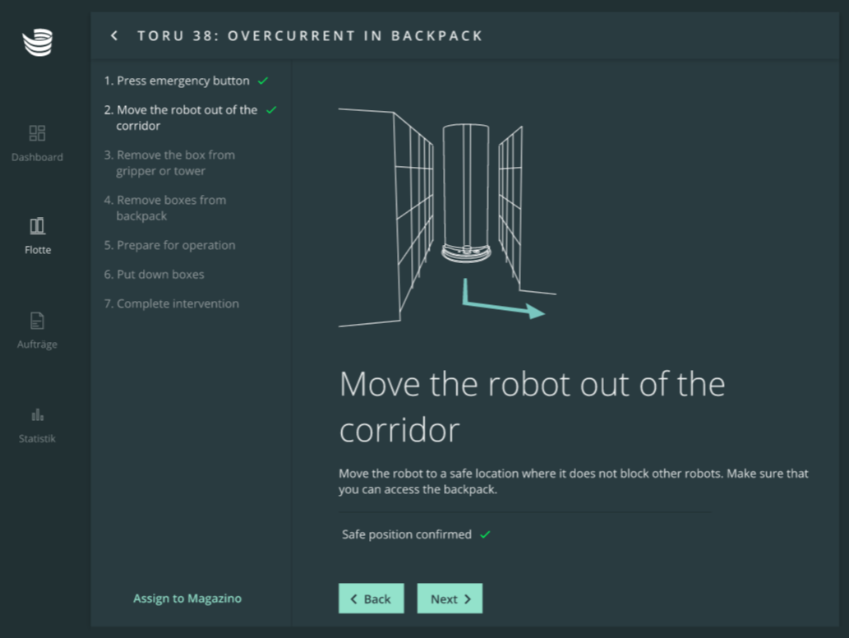Open the Aufträge document icon
The height and width of the screenshot is (638, 849).
37,321
